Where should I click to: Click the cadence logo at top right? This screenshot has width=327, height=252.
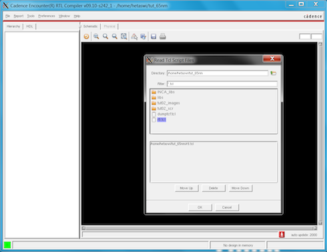coord(313,16)
